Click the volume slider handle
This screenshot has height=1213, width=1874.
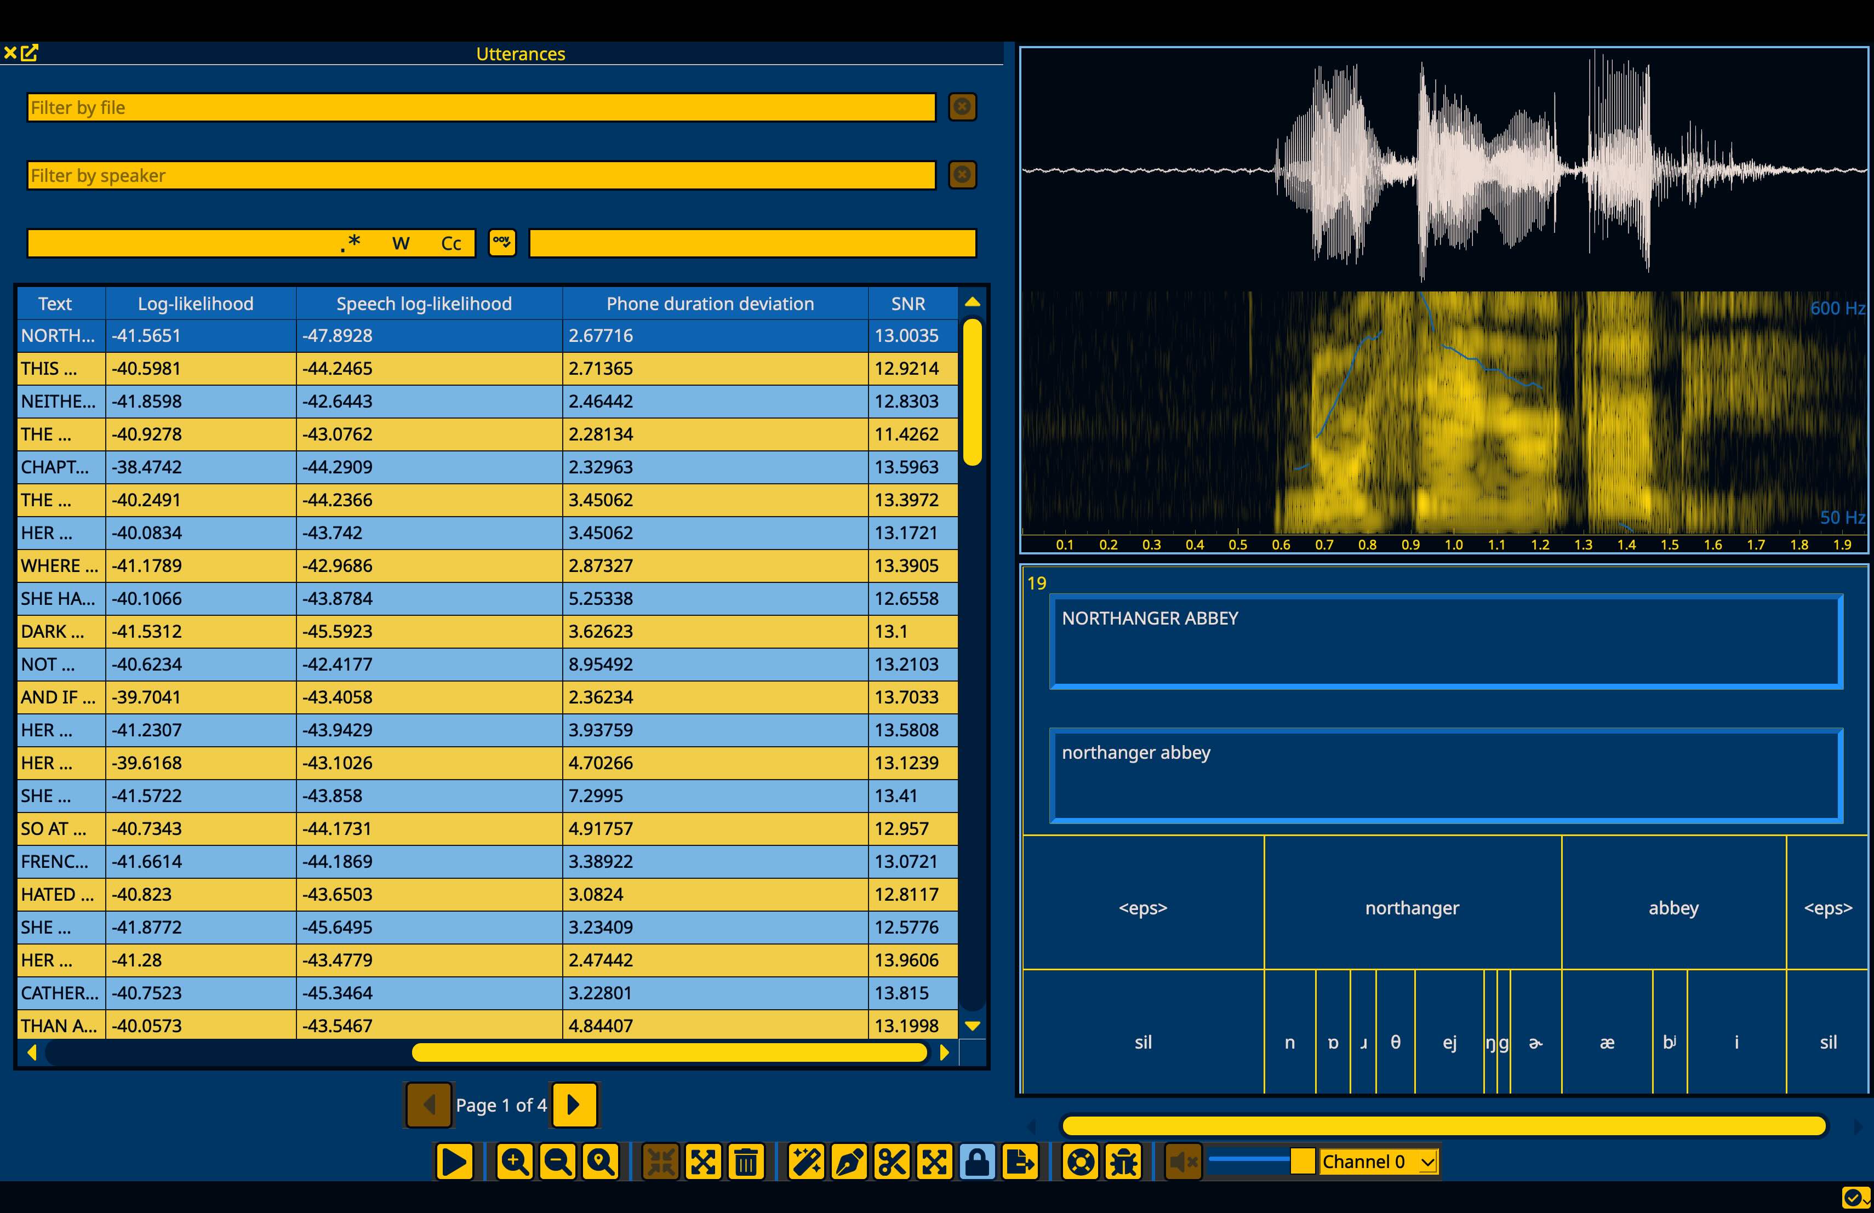(1302, 1161)
